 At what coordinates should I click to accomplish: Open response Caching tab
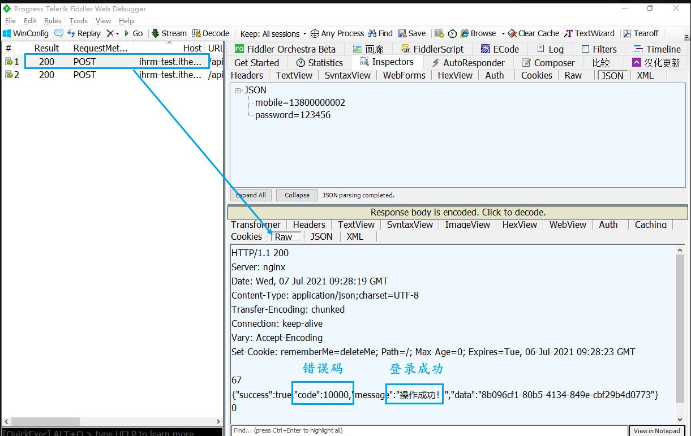pos(650,225)
